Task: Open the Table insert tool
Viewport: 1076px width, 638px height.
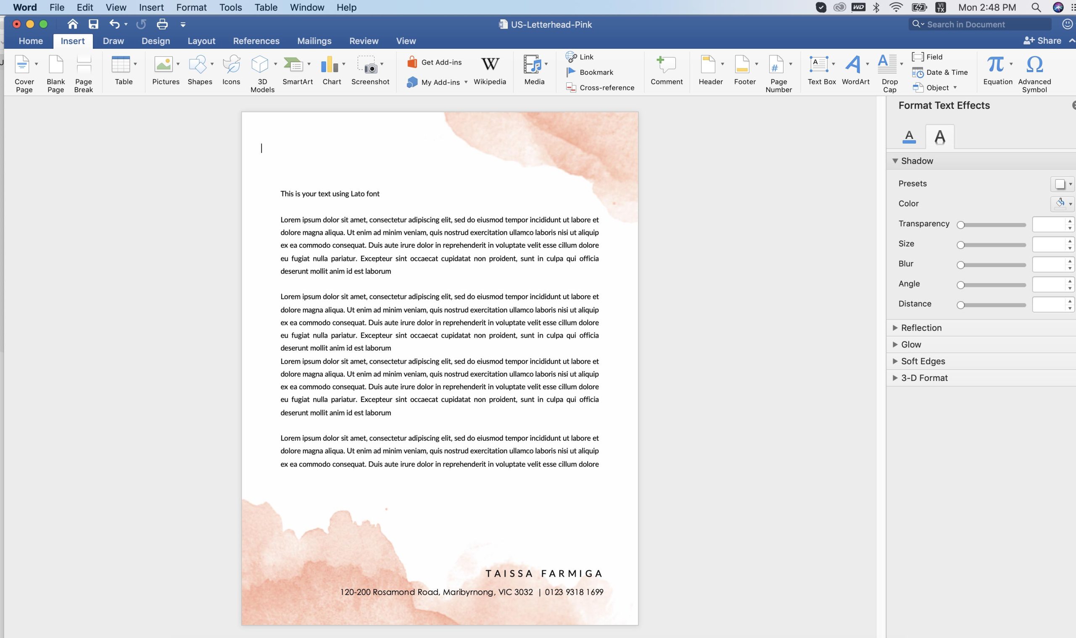Action: tap(124, 71)
